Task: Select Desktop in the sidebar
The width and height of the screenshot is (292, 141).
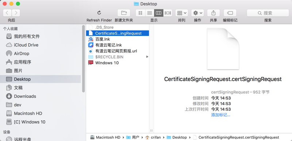Action: (x=41, y=79)
